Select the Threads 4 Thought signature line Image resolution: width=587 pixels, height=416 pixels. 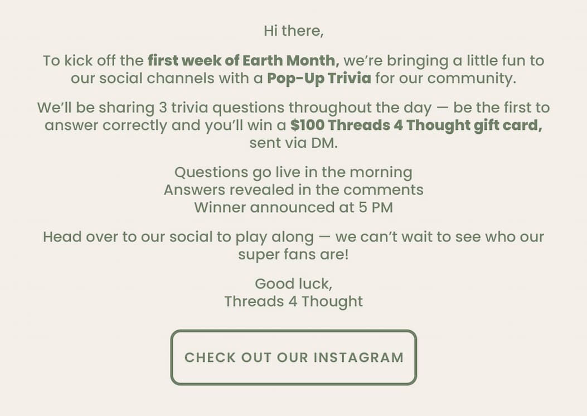[293, 301]
